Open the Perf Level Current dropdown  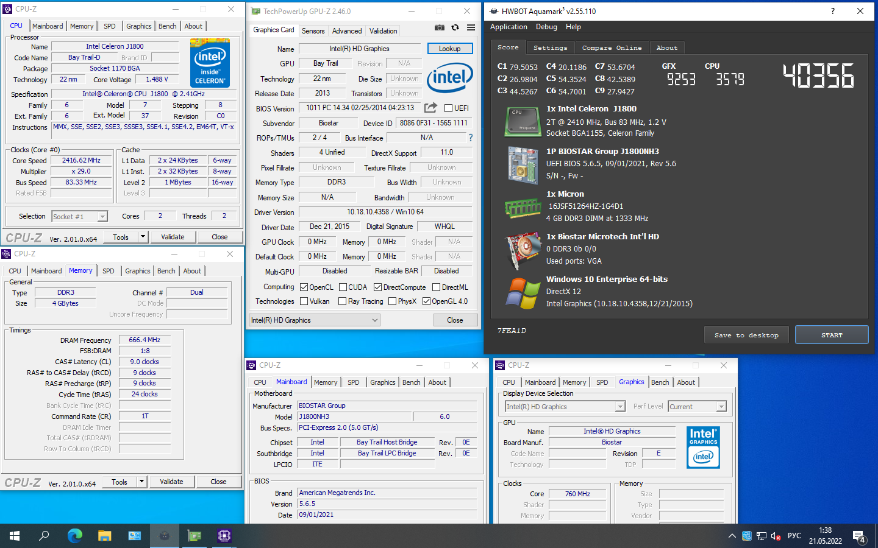click(x=697, y=407)
